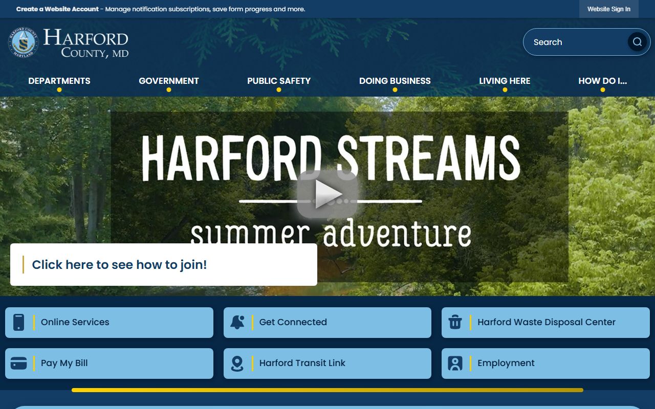Open the Pay My Bill quick link
The width and height of the screenshot is (655, 409).
(x=109, y=363)
